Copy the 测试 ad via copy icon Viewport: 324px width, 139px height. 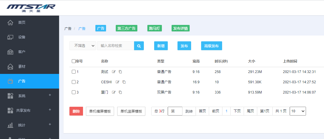point(120,72)
